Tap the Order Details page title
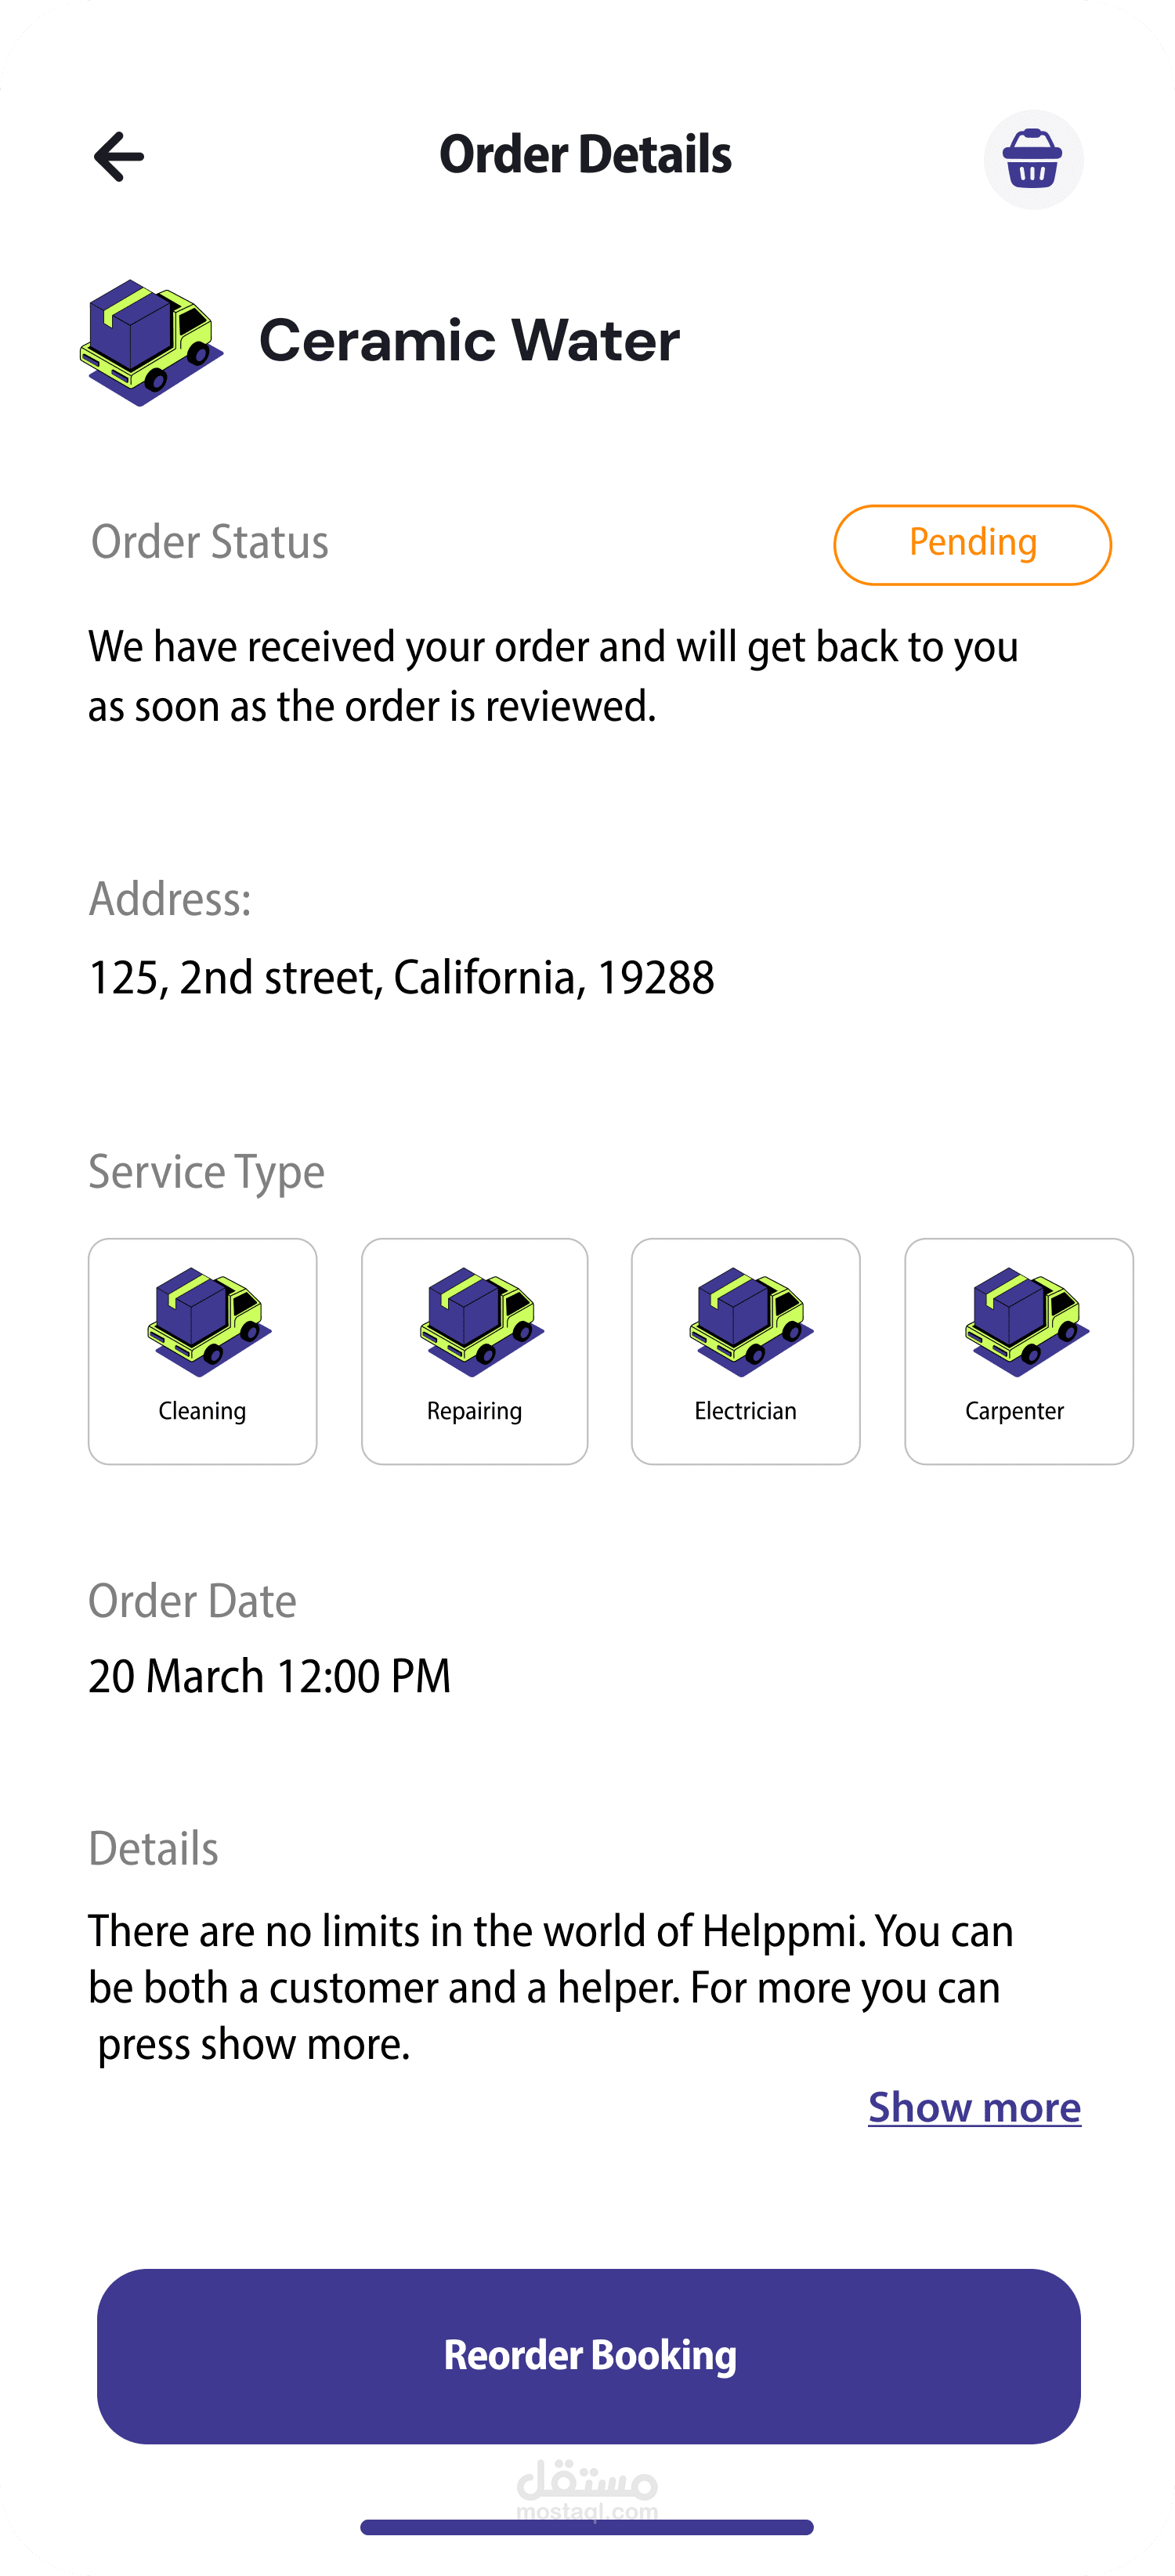Viewport: 1175px width, 2576px height. point(585,155)
